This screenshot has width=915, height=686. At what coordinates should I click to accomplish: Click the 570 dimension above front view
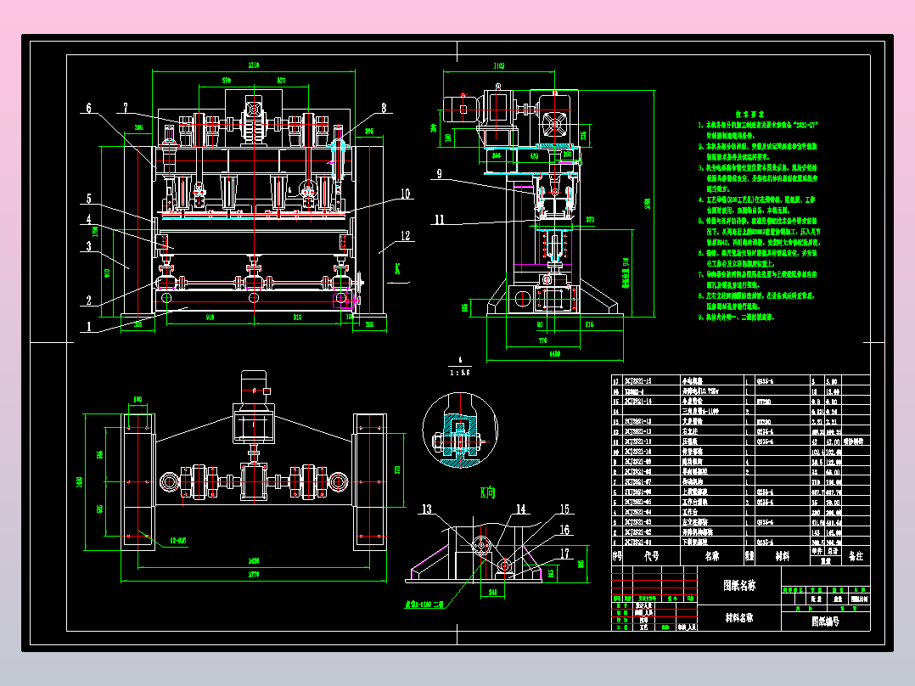pos(227,80)
